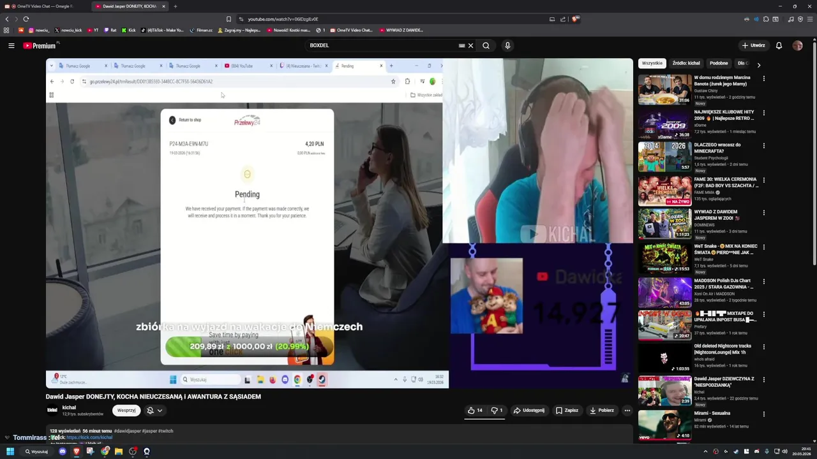The width and height of the screenshot is (817, 459).
Task: Download the video with Pobierz button
Action: [602, 411]
